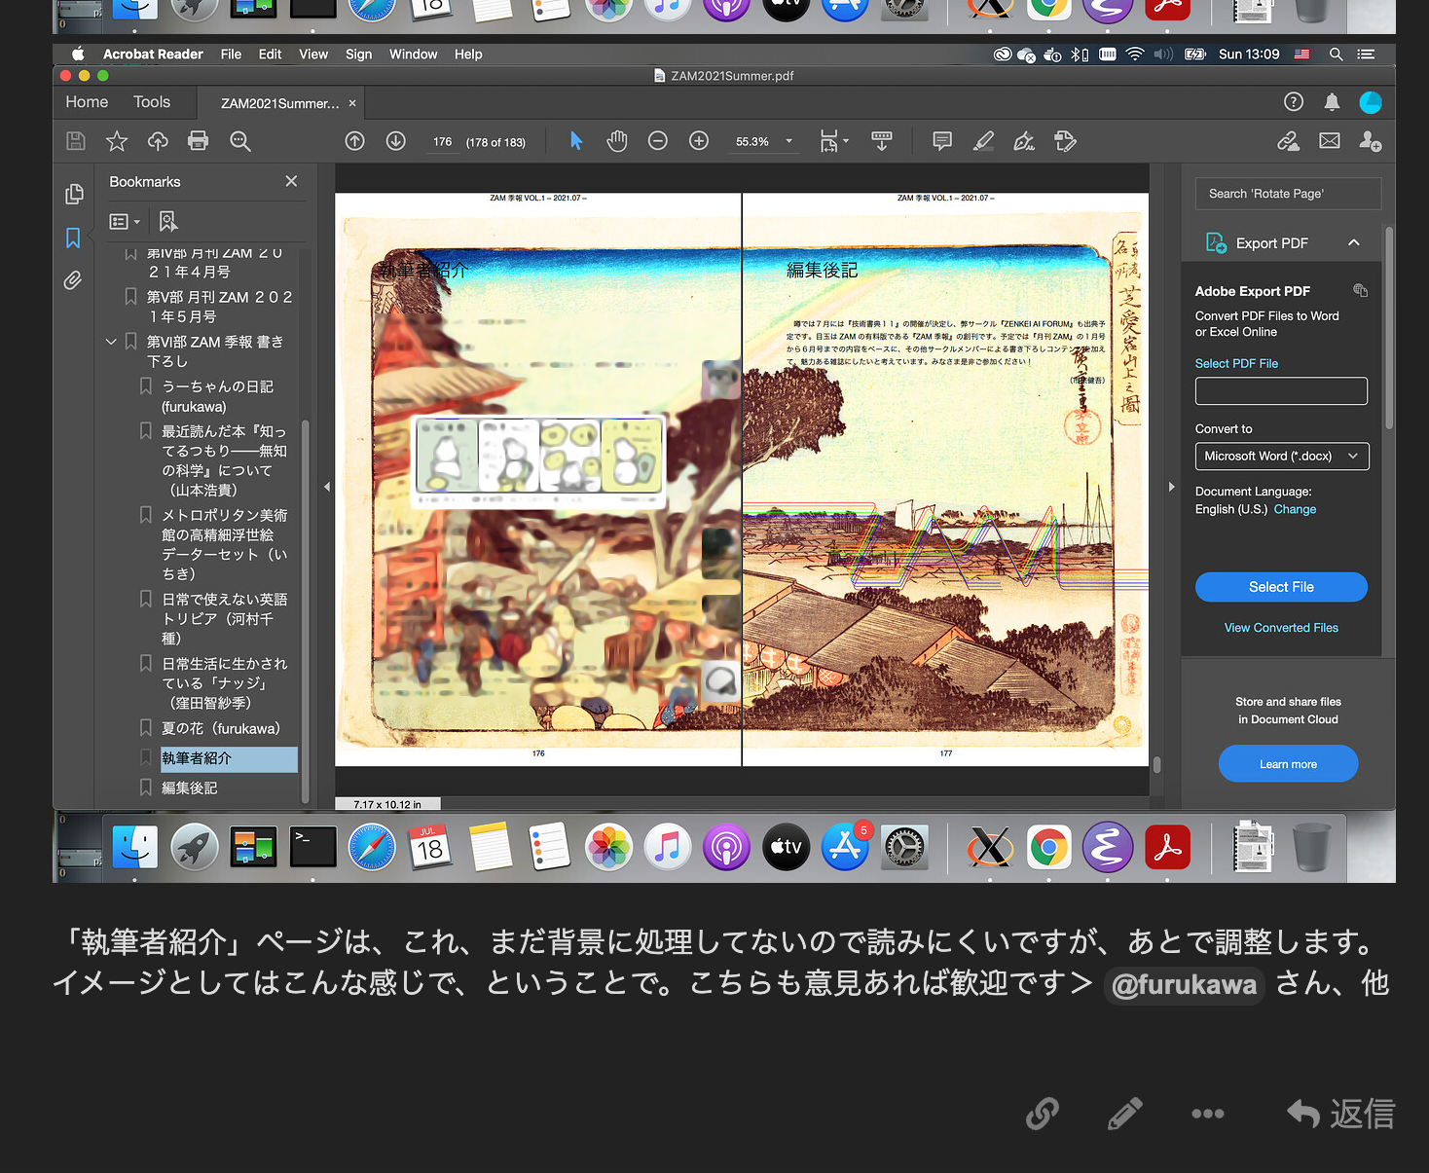The height and width of the screenshot is (1173, 1429).
Task: Print the document with the printer icon
Action: (x=199, y=141)
